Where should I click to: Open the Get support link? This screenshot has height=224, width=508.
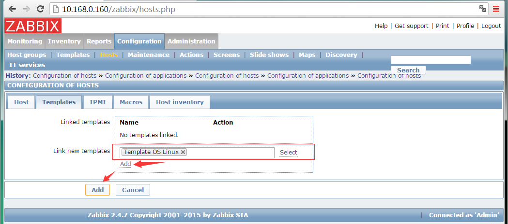tap(412, 26)
